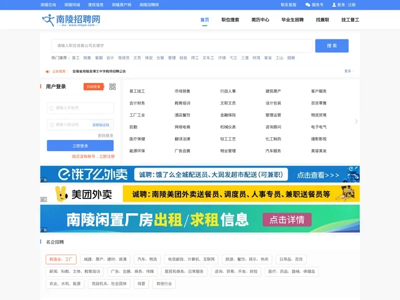Open the 技工普工 tab
The width and height of the screenshot is (400, 300).
[x=350, y=20]
